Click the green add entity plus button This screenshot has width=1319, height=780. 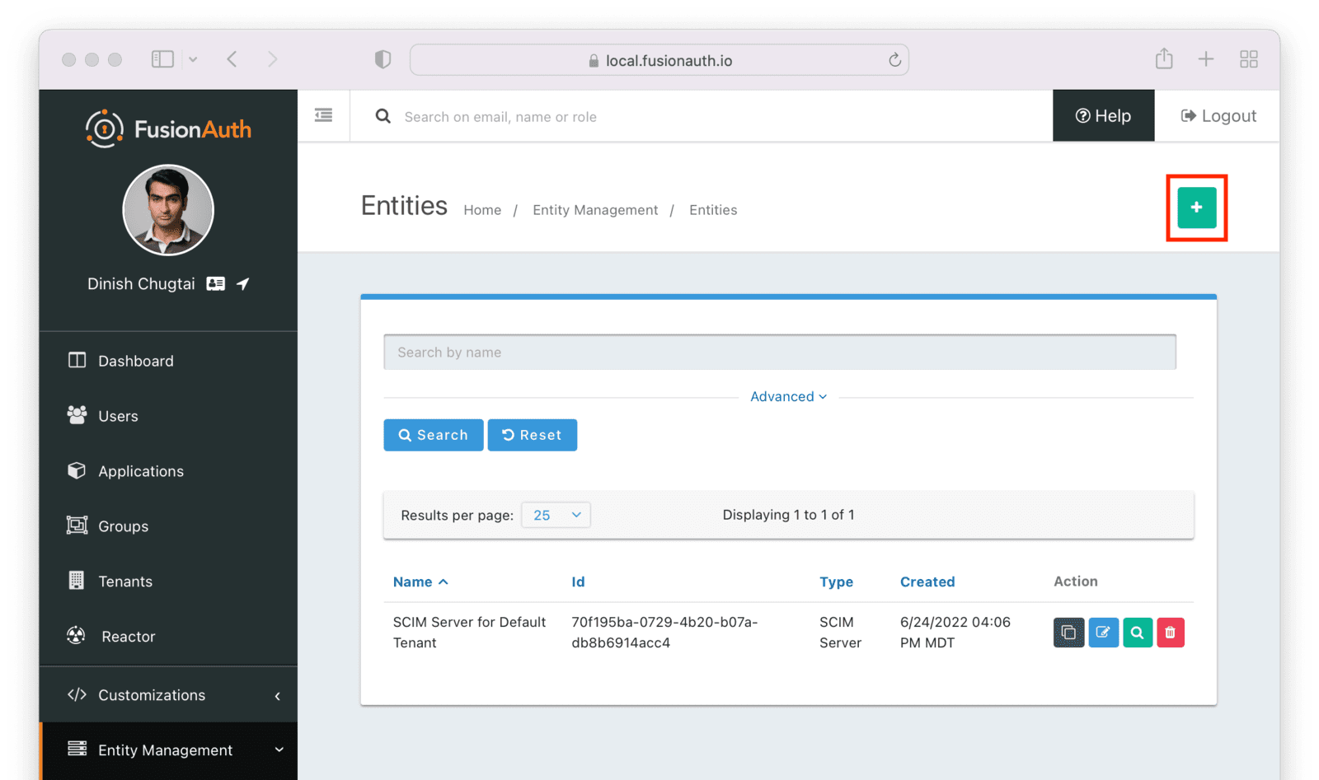(x=1196, y=208)
